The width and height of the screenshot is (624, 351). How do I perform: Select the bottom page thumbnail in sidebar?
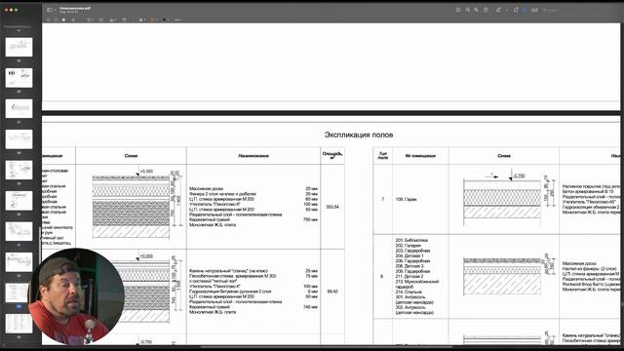click(x=19, y=324)
